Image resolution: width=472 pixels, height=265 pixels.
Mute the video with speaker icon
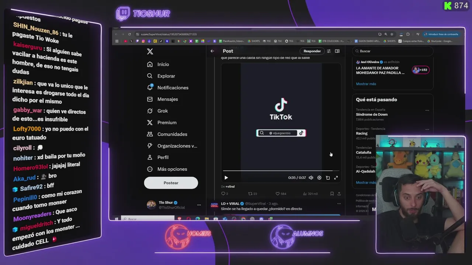[x=311, y=178]
